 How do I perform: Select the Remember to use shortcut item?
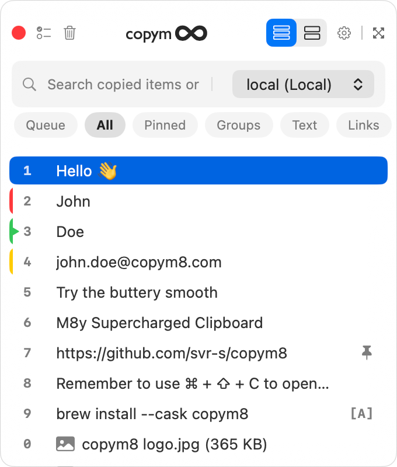coord(198,384)
